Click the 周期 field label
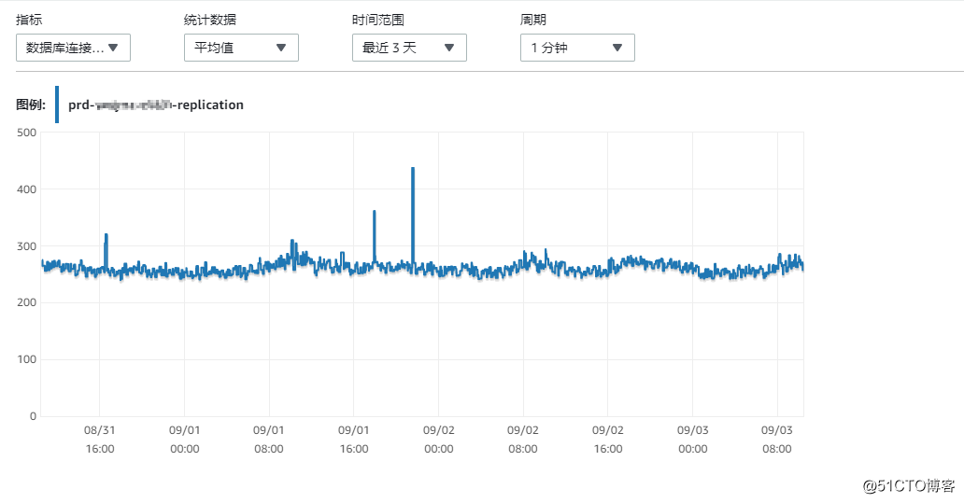The width and height of the screenshot is (964, 503). (x=533, y=20)
